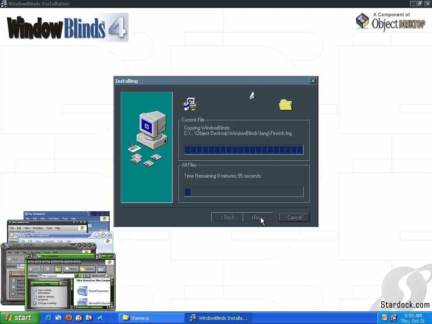Screen dimensions: 432x324
Task: Click the orange system tray icon
Action: 384,317
